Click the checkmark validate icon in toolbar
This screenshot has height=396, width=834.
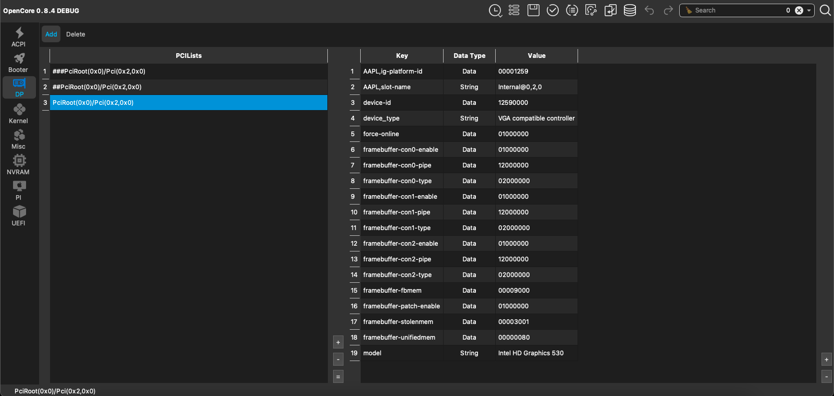553,10
